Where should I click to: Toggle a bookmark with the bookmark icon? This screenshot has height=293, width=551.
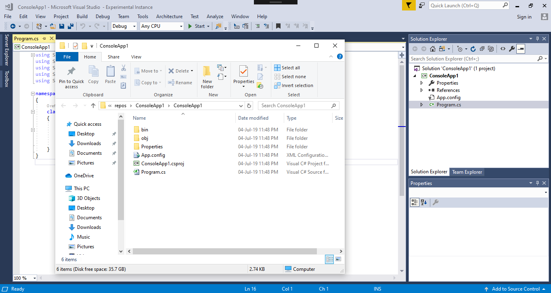(x=278, y=26)
